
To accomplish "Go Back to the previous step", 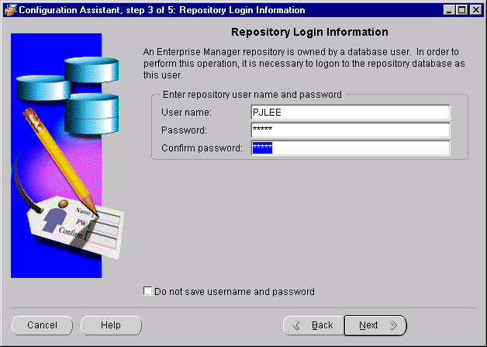I will click(x=313, y=325).
